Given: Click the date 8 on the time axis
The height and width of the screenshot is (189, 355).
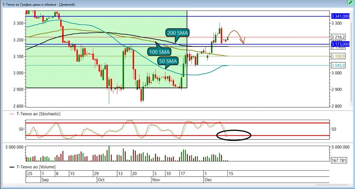Looking at the screenshot, I should (56, 174).
